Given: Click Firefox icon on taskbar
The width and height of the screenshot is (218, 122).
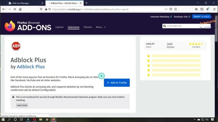Looking at the screenshot, I should 53,120.
